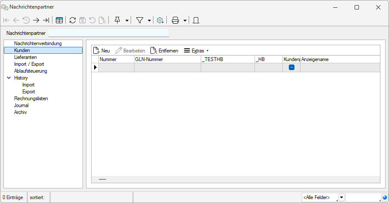Collapse the History tree node

[x=9, y=78]
